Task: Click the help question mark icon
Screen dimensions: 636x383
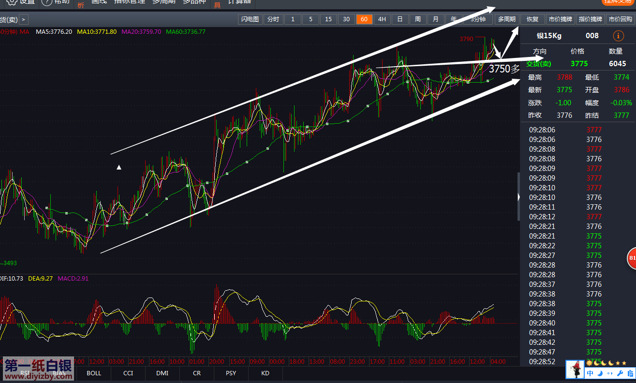Action: point(46,2)
